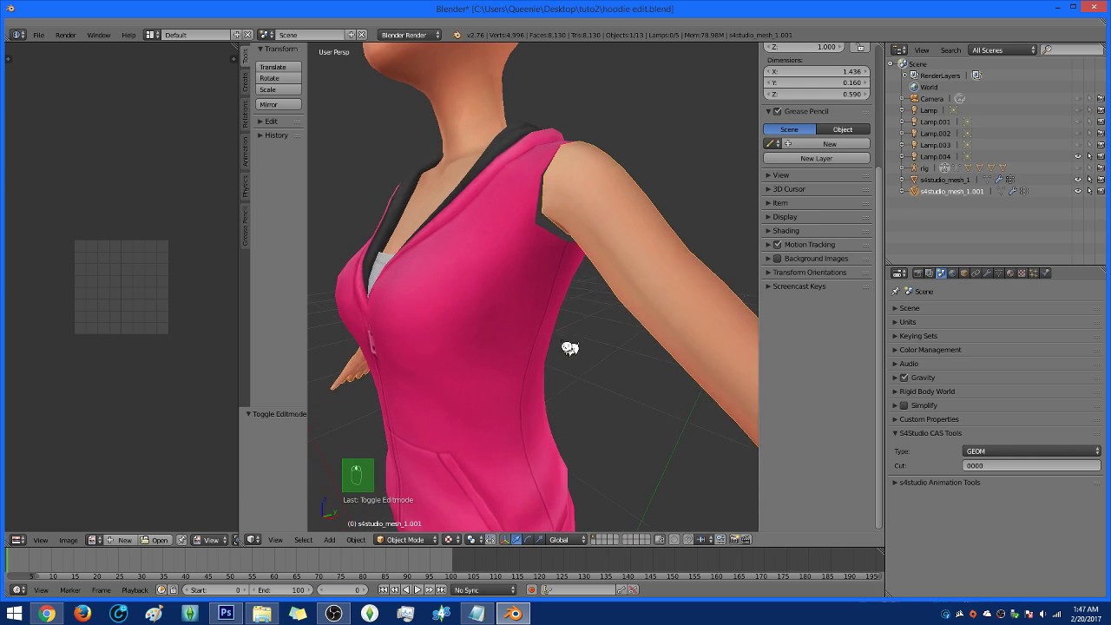Jump to the first frame
This screenshot has height=625, width=1111.
(x=384, y=590)
